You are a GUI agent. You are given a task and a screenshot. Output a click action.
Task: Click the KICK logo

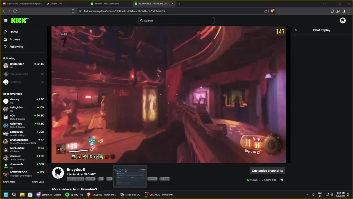coord(20,20)
